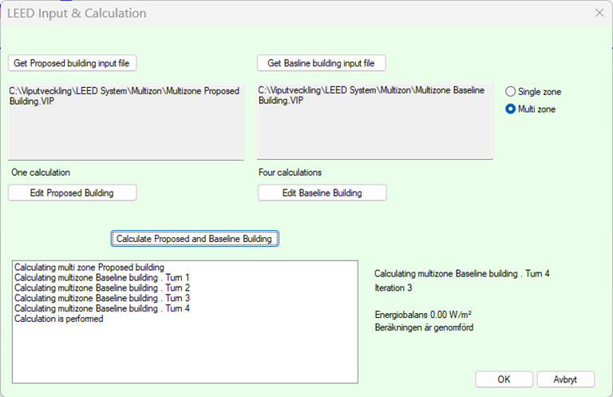Click the 'Calculating multi zone Proposed building' log line
Image resolution: width=613 pixels, height=397 pixels.
click(x=89, y=267)
